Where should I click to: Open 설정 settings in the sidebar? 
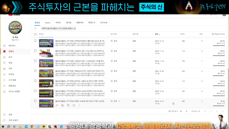[x=10, y=114]
